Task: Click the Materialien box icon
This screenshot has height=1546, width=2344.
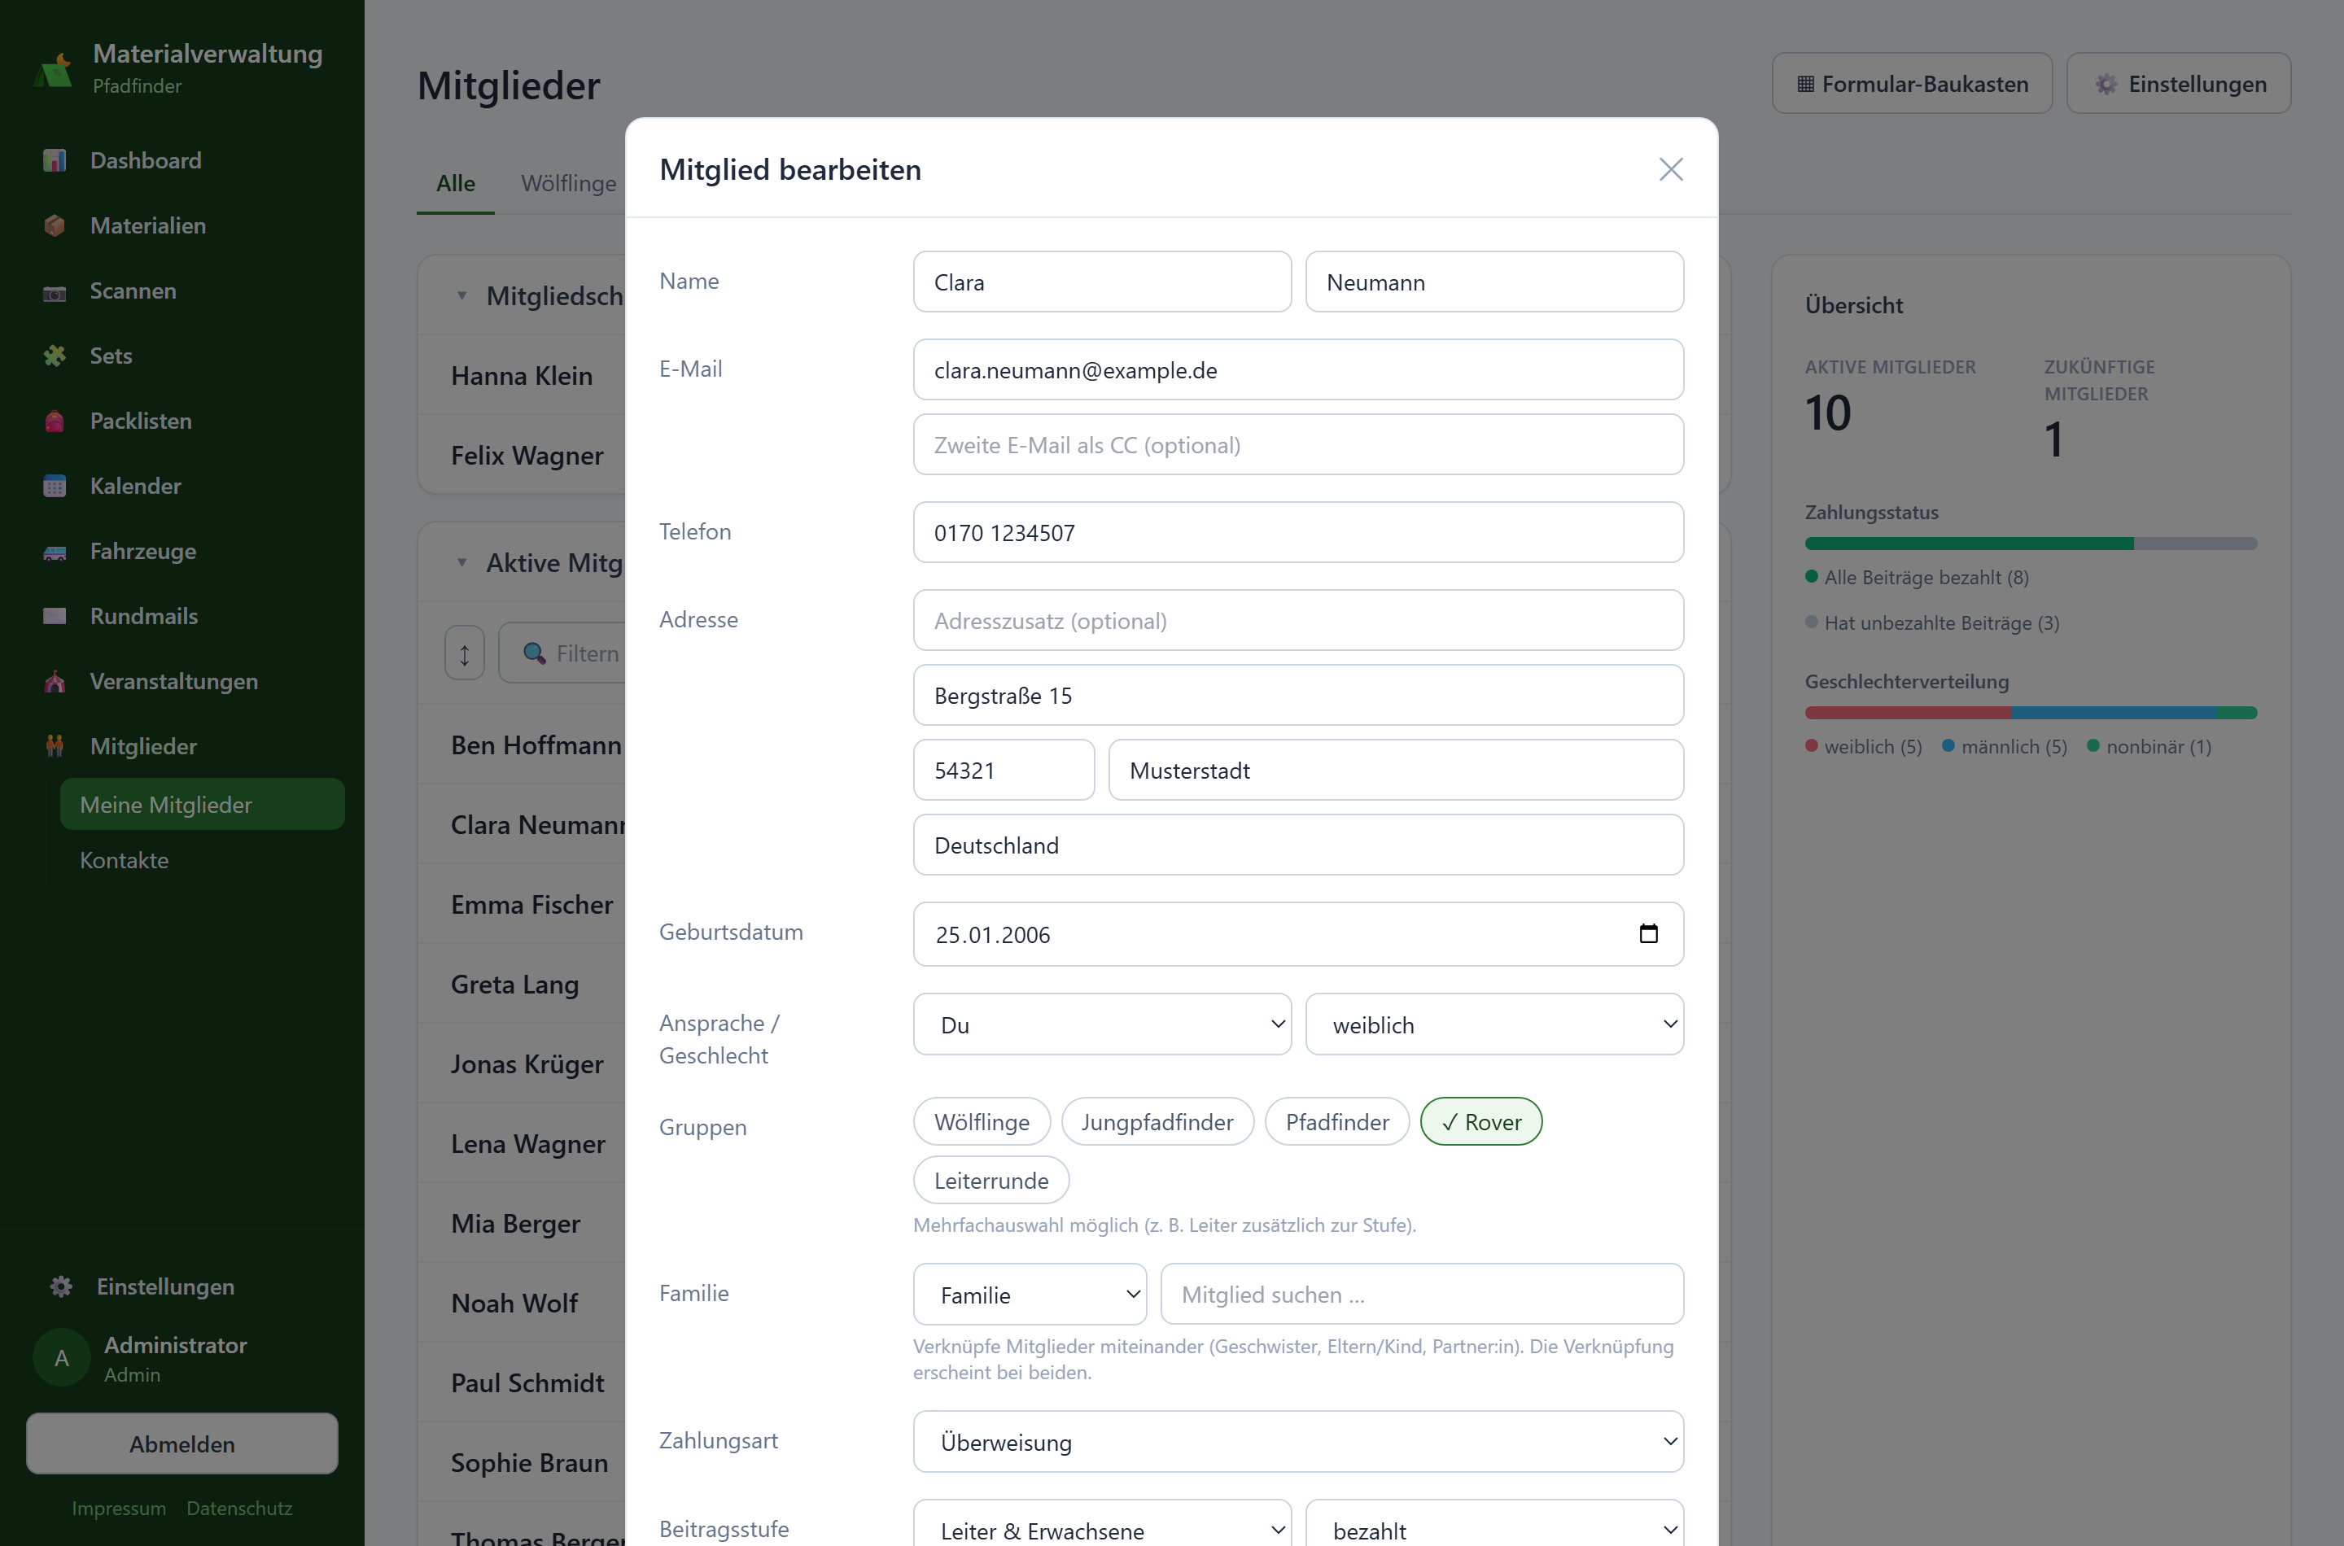Action: [x=55, y=225]
